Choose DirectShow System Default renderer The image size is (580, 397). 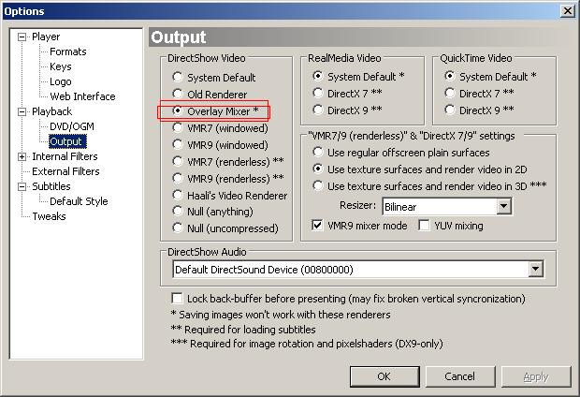[214, 78]
